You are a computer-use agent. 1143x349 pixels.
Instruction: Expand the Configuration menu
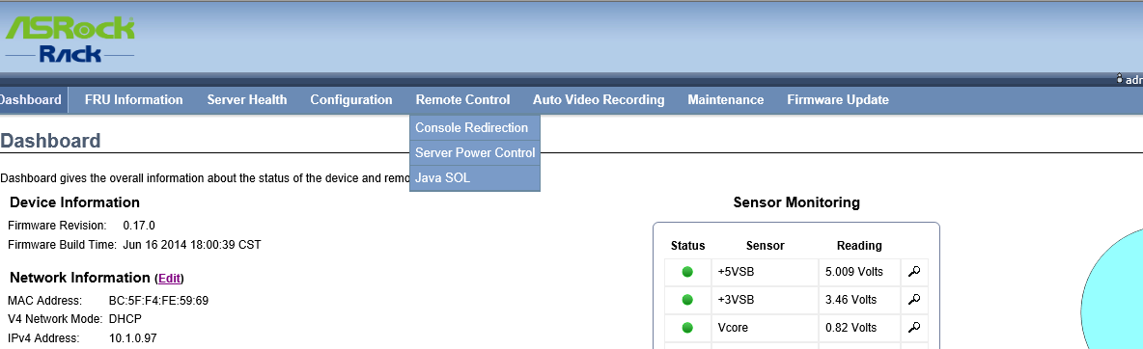[x=351, y=100]
